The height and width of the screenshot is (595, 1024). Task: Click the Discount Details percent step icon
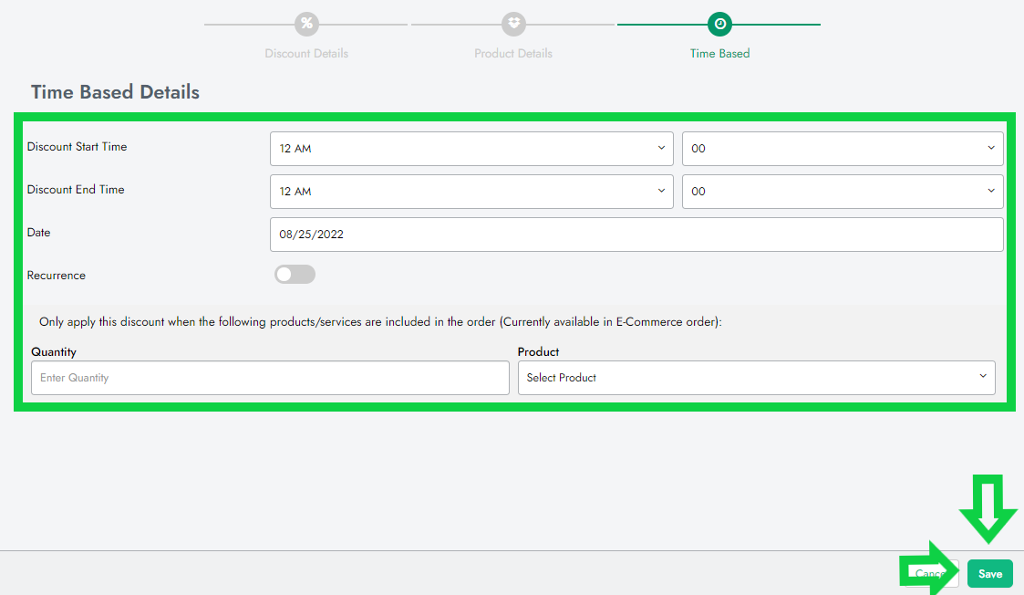coord(306,24)
